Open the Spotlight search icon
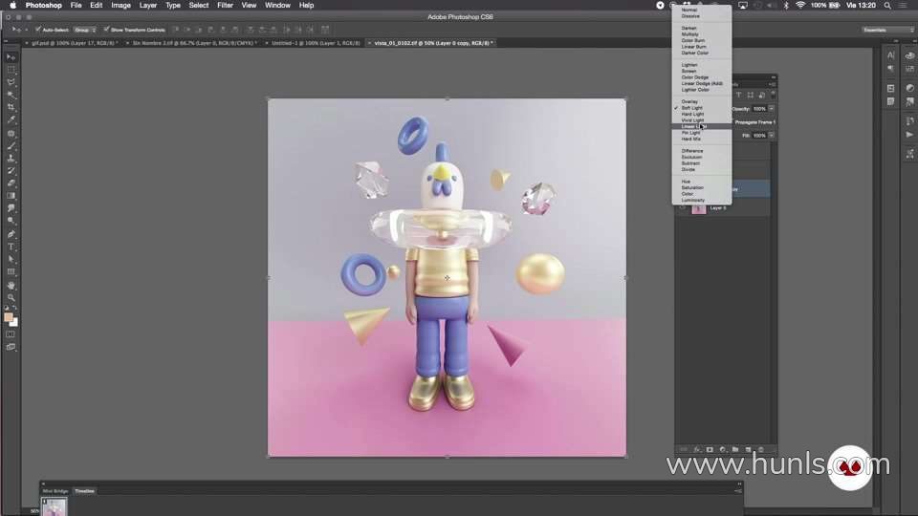Screen dimensions: 918x516 pos(887,6)
